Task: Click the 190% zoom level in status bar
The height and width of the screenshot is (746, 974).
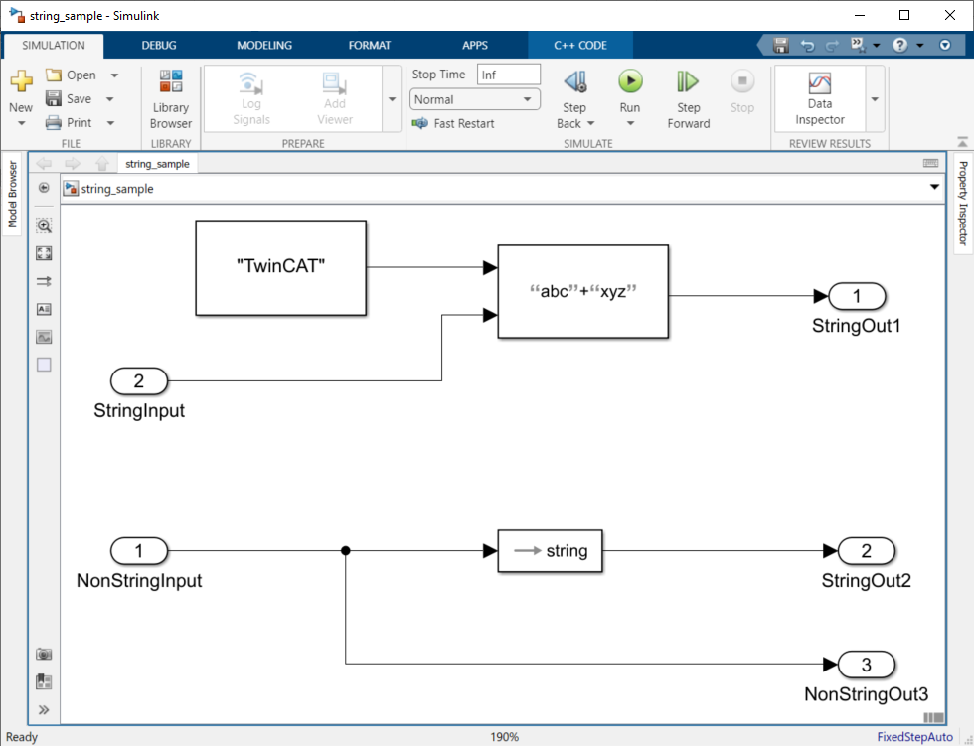Action: [x=504, y=737]
